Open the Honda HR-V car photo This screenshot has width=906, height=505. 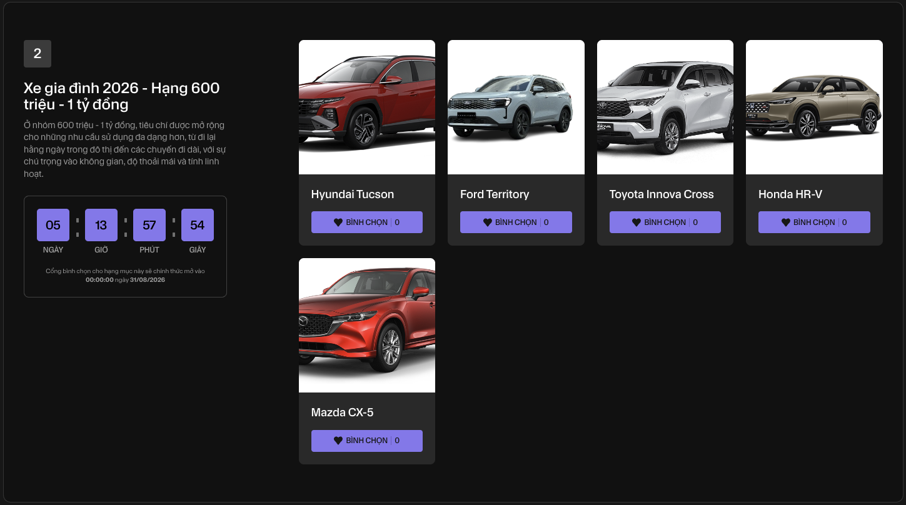coord(814,107)
